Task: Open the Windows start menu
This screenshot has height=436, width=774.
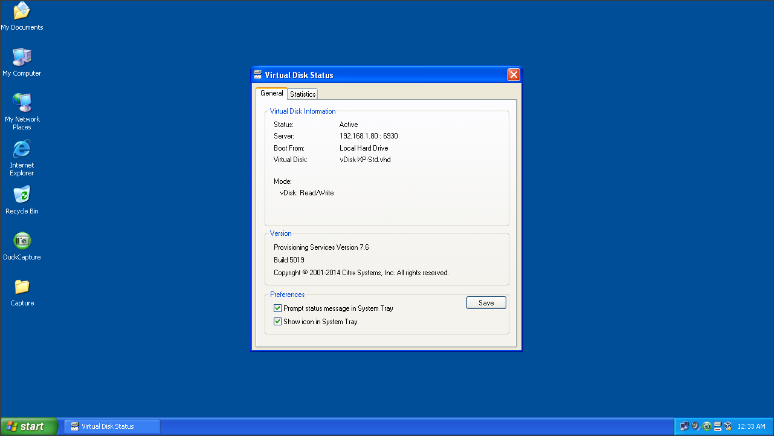Action: (29, 426)
